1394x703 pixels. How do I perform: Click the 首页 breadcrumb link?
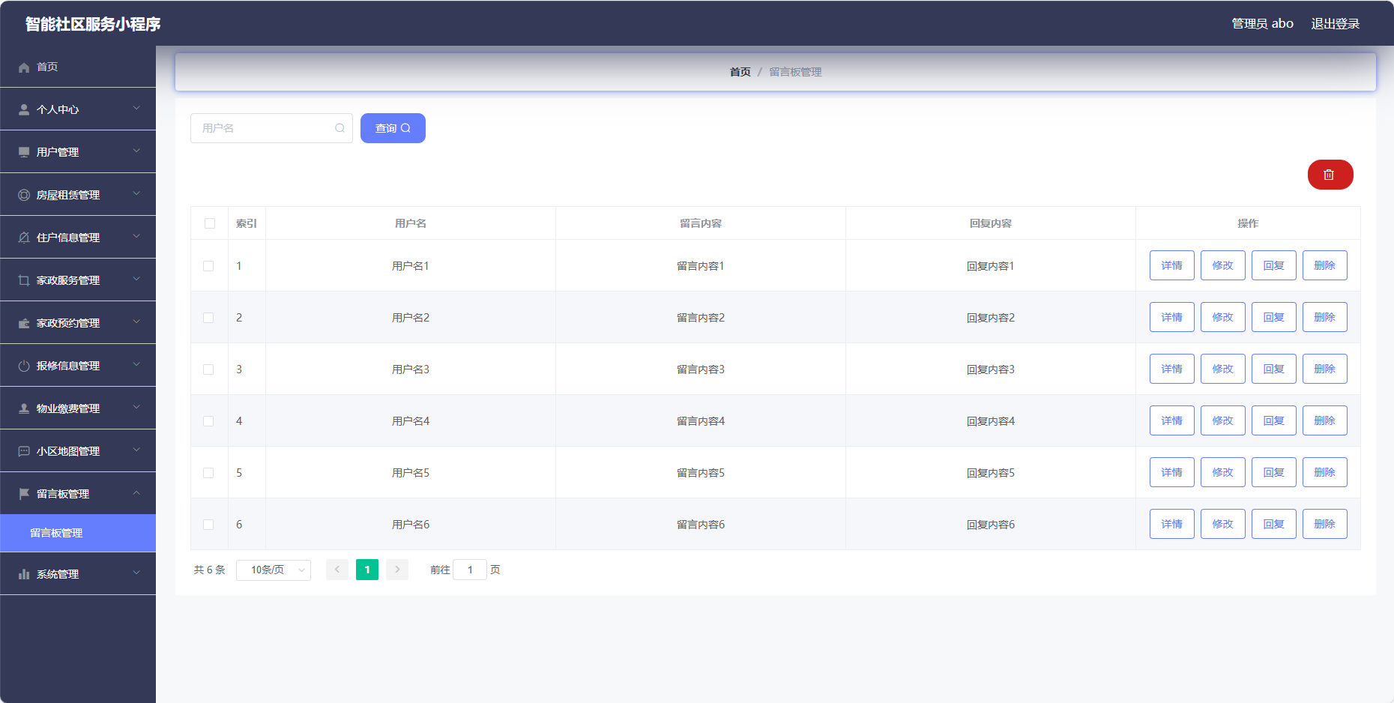740,72
